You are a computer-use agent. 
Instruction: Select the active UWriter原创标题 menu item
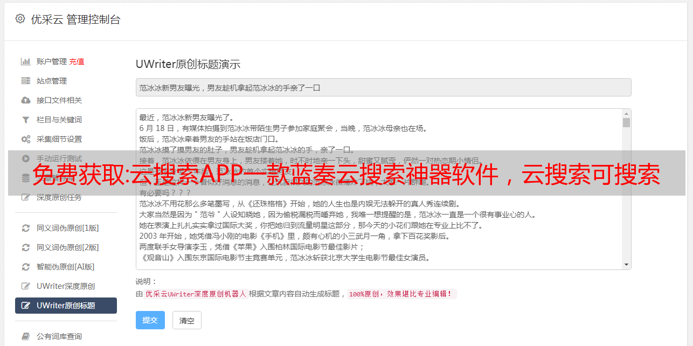pyautogui.click(x=66, y=306)
